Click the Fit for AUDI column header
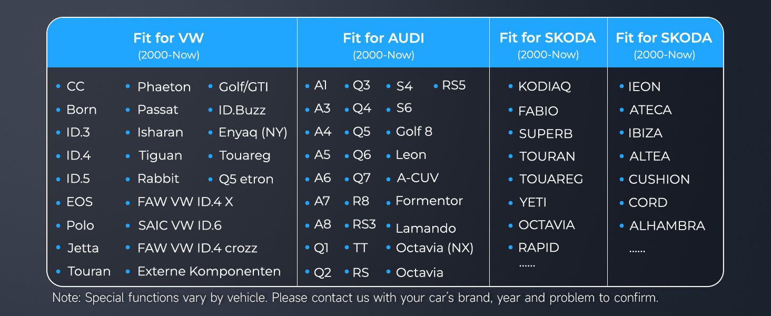This screenshot has height=316, width=771. [x=383, y=38]
